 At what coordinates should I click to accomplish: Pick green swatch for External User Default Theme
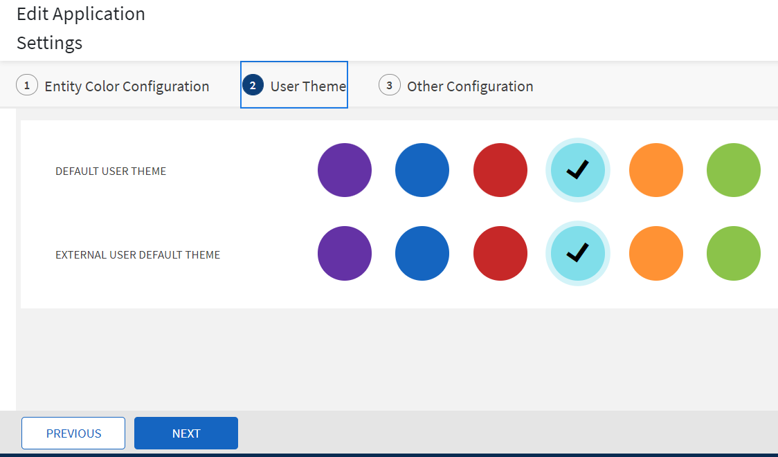tap(734, 254)
